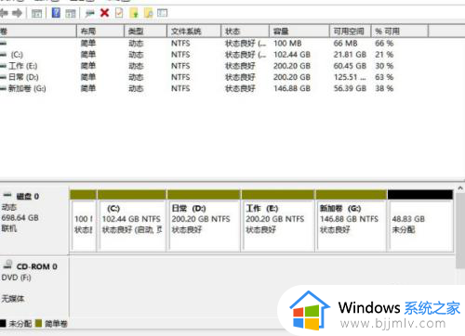Select the 工作 (E:) volume in the list
This screenshot has width=465, height=336.
23,66
